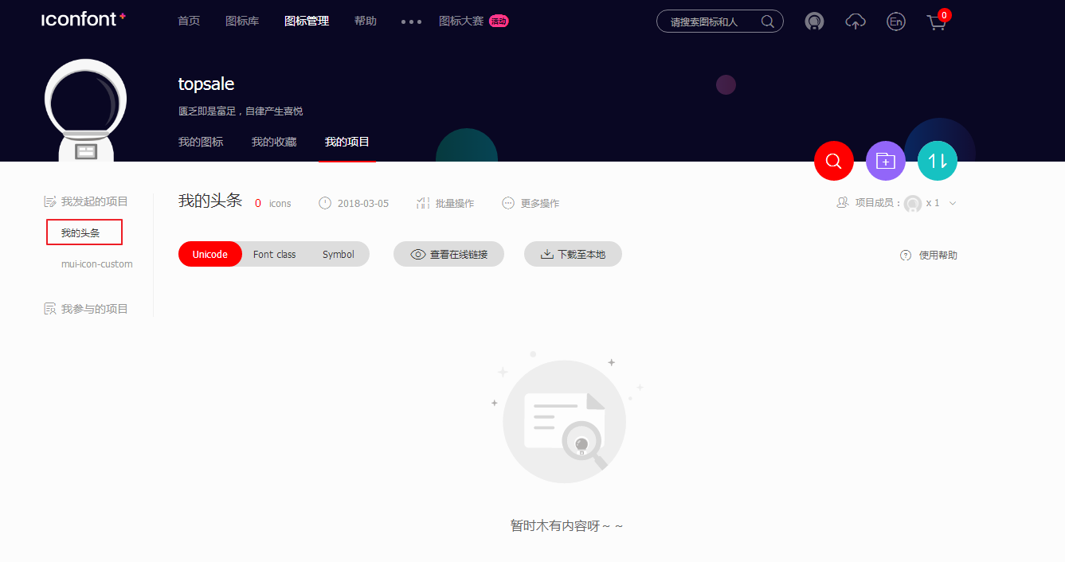Switch to Font class format

[x=274, y=255]
